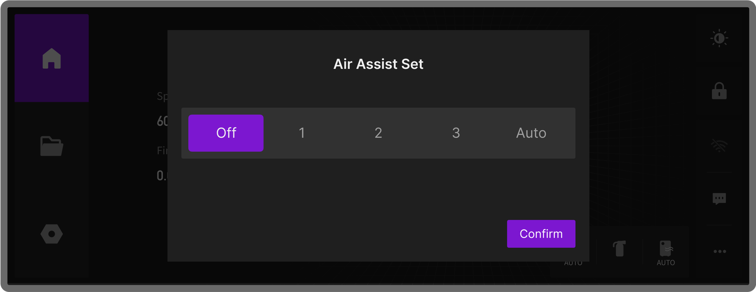Choose air assist level 3
Screen dimensions: 756x292
click(456, 133)
